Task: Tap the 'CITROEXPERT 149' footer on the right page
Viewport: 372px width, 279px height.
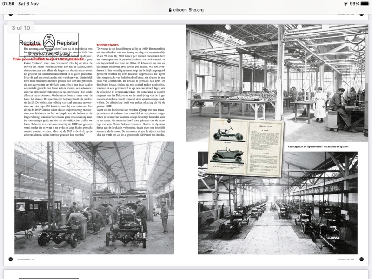Action: [x=345, y=259]
